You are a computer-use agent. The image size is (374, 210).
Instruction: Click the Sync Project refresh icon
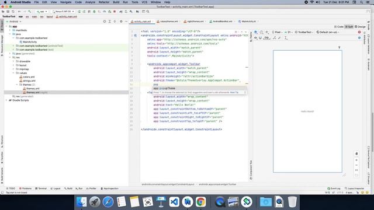(x=13, y=12)
